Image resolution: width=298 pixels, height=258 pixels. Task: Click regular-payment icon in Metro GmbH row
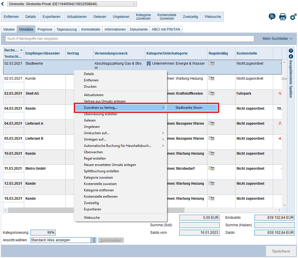[x=212, y=168]
